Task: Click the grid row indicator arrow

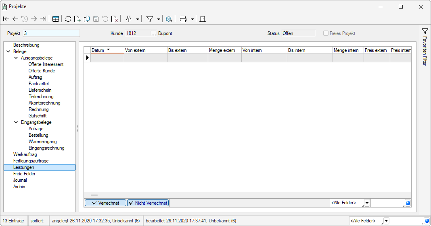Action: pos(88,58)
